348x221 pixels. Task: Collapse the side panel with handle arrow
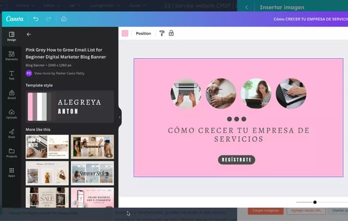[x=120, y=117]
